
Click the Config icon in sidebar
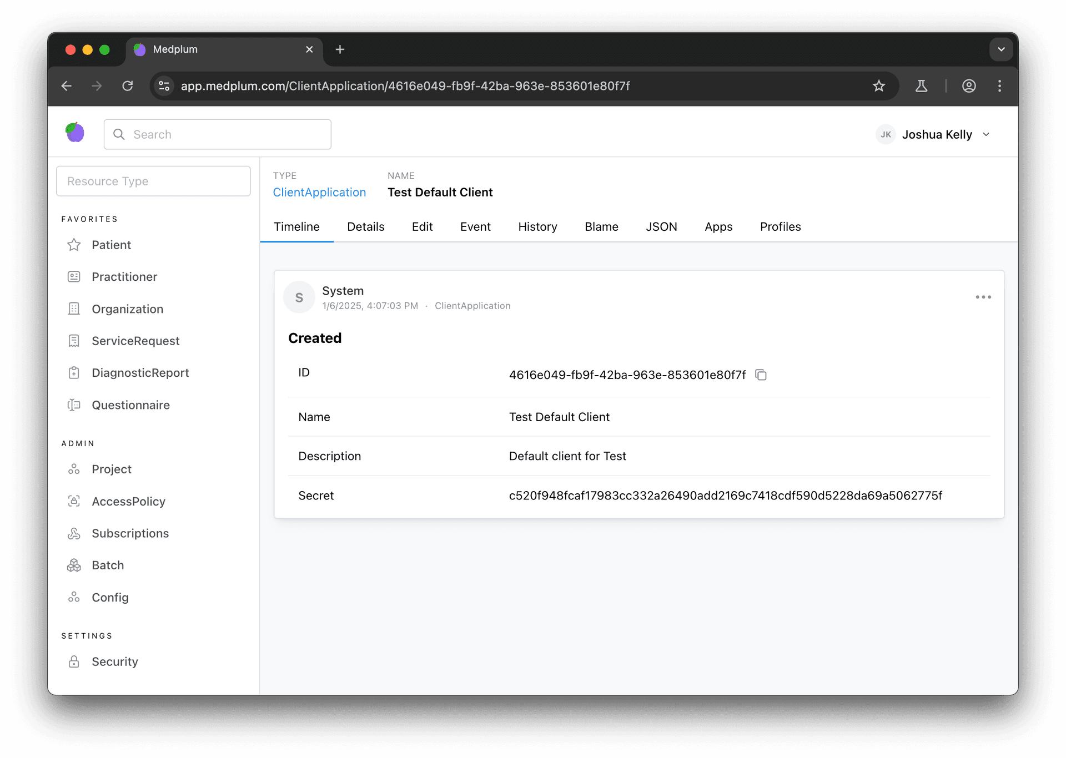pos(74,598)
